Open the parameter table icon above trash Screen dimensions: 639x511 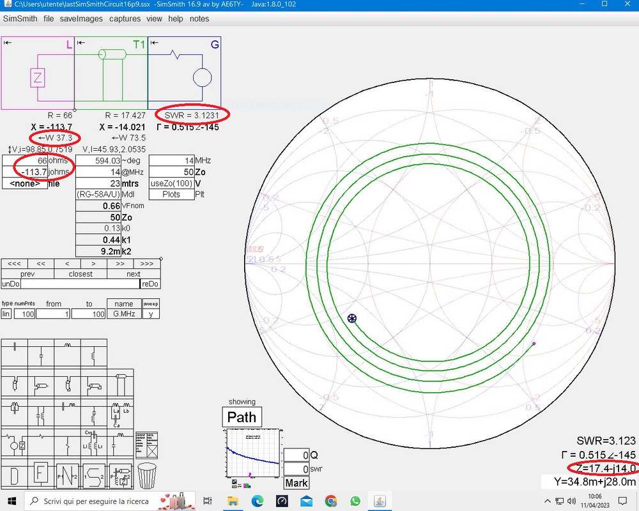pyautogui.click(x=146, y=445)
